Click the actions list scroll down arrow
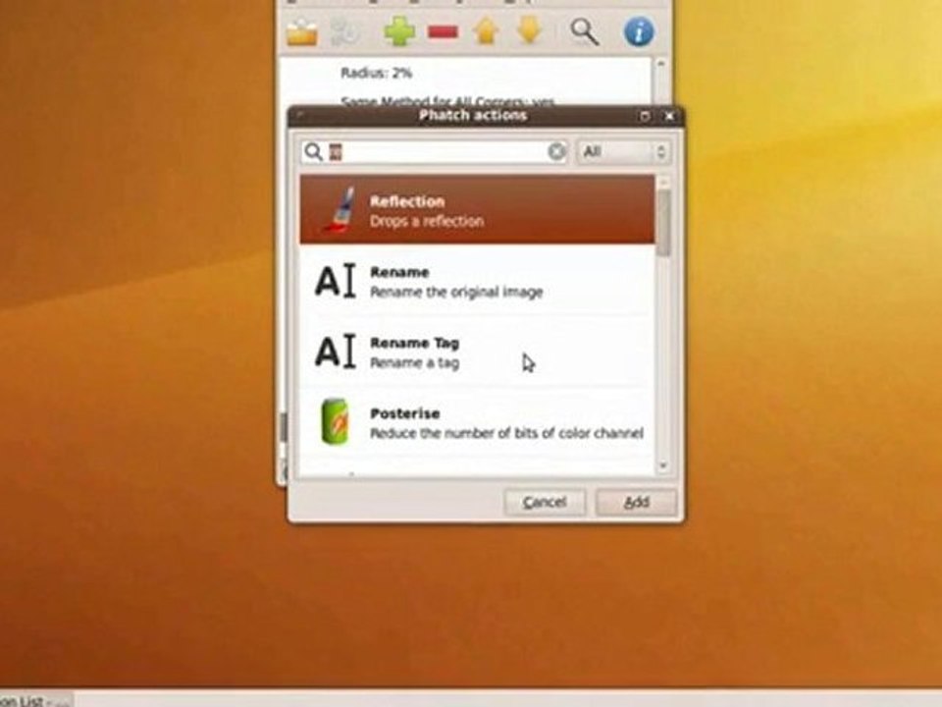 [663, 465]
